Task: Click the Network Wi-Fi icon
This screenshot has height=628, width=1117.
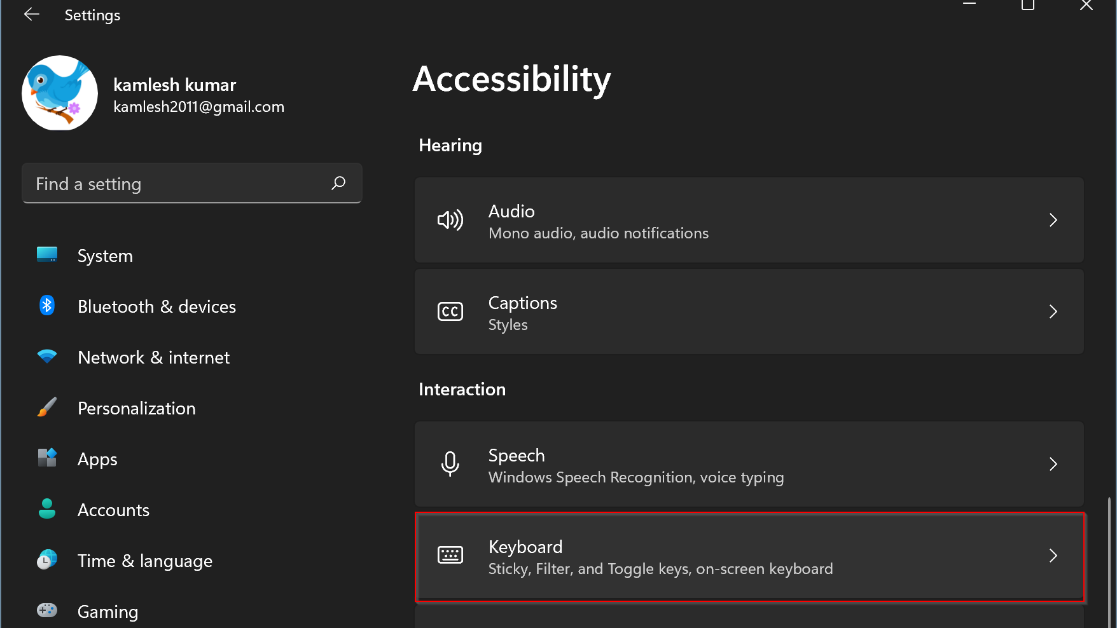Action: tap(47, 357)
